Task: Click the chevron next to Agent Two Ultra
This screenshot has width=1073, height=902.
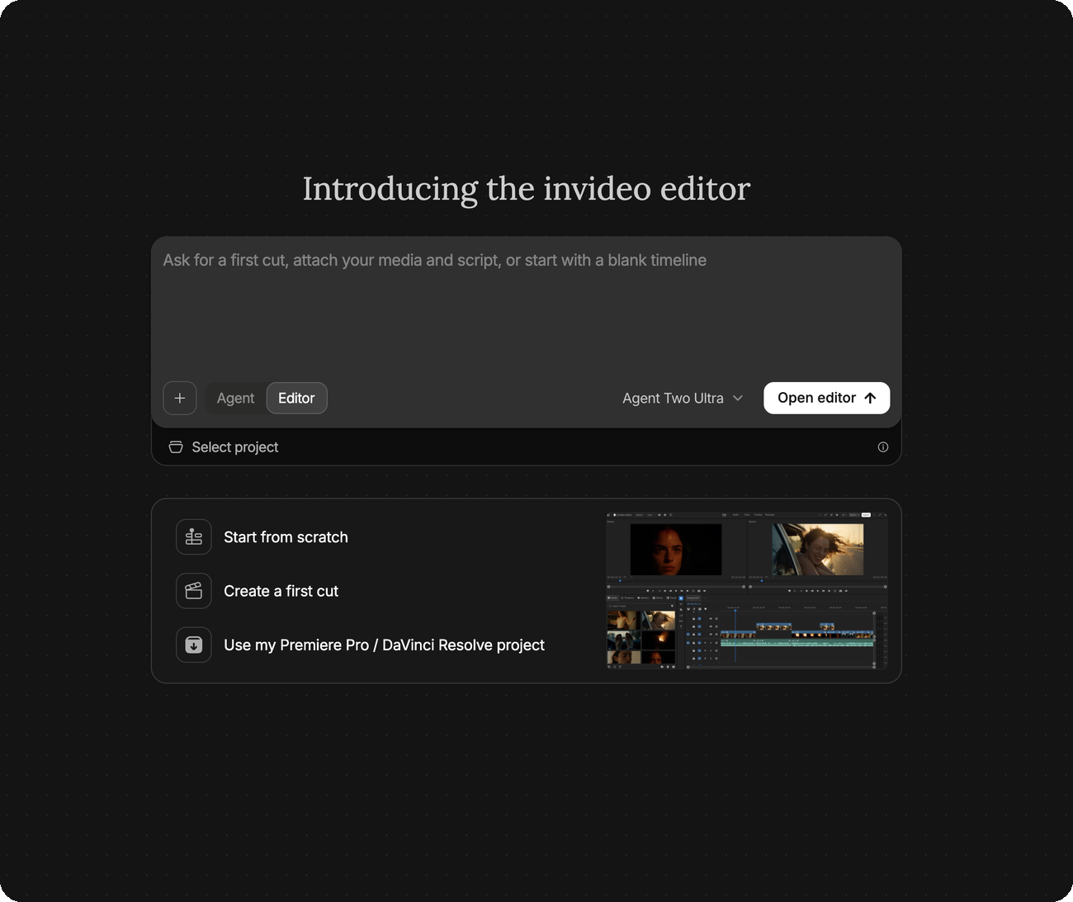Action: click(x=738, y=398)
